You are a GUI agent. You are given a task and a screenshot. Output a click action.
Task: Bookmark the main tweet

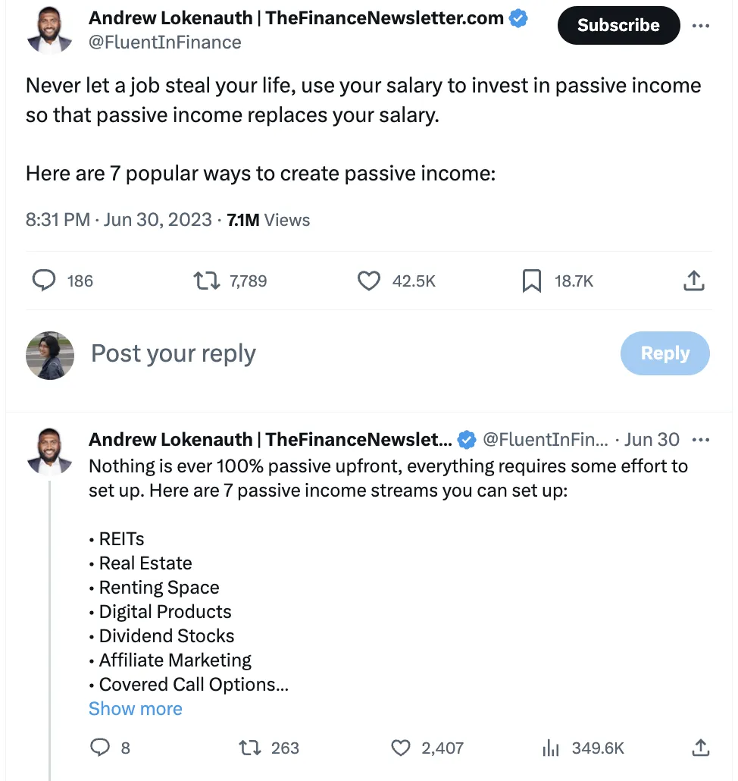pos(532,281)
